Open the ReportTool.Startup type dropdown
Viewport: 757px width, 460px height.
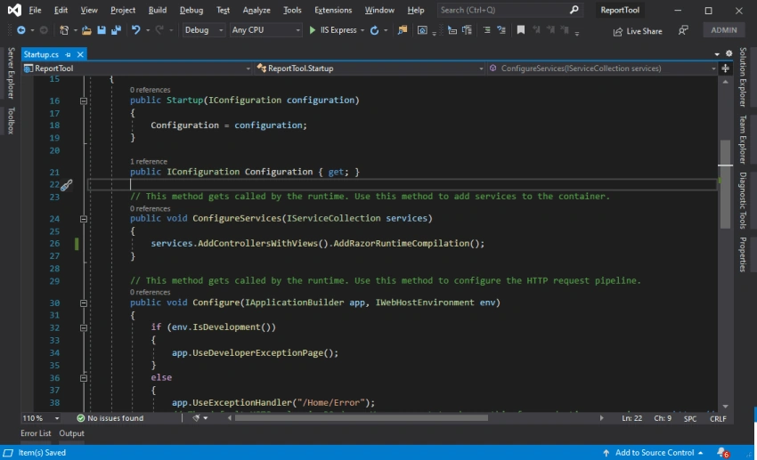[x=370, y=69]
